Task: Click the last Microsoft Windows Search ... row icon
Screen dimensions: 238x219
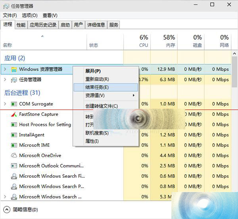Action: point(14,197)
